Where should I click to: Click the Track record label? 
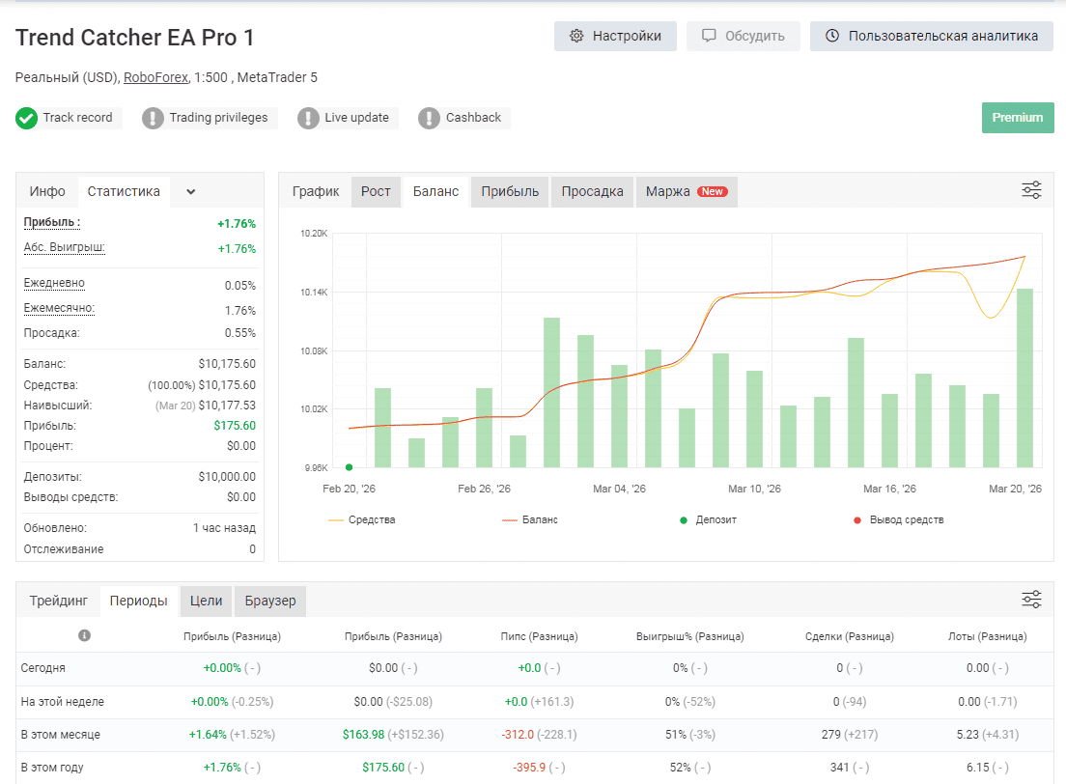[x=77, y=118]
